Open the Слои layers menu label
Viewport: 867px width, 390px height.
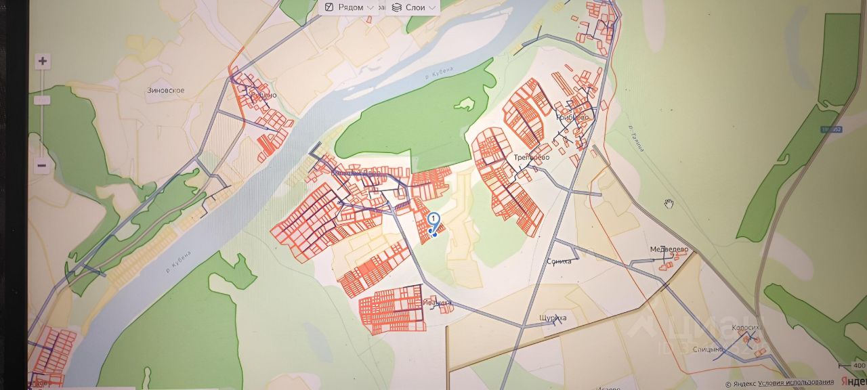pyautogui.click(x=415, y=7)
